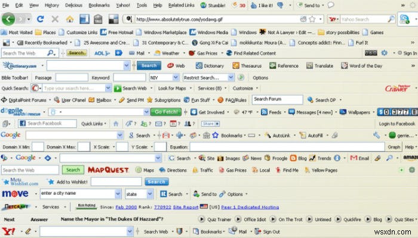The height and width of the screenshot is (238, 418).
Task: Open the Bookmarks menu
Action: pos(99,5)
